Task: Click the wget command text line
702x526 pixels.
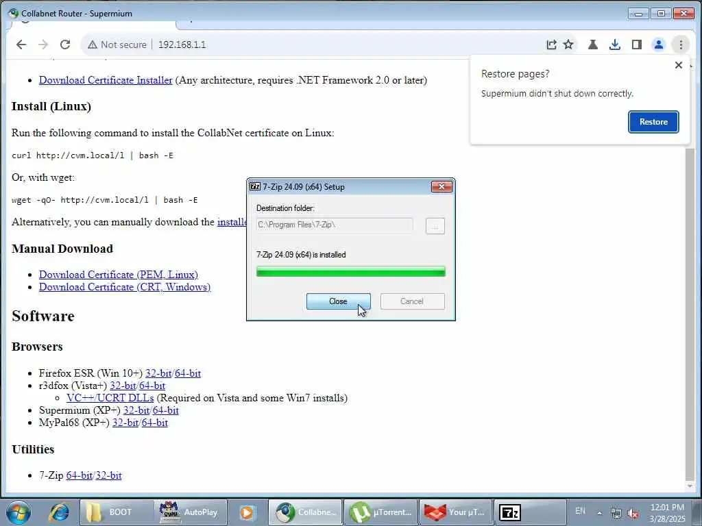Action: point(105,200)
